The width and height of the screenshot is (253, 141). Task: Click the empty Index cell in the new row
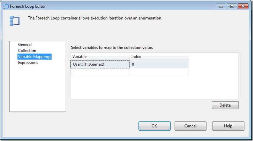(159, 72)
